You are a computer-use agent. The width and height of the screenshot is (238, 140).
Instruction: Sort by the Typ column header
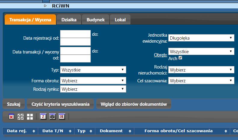point(85,131)
